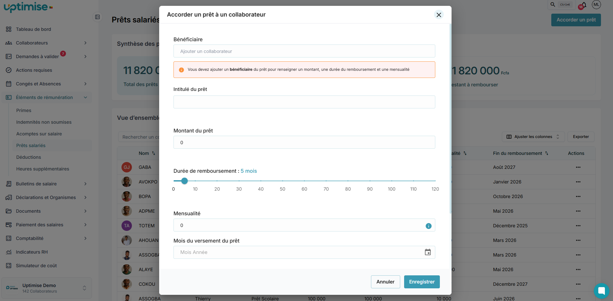Open Indicateurs RH page

32,252
